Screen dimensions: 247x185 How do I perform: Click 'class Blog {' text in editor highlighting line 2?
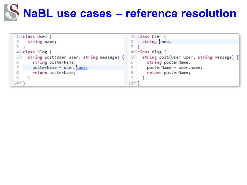pyautogui.click(x=152, y=52)
